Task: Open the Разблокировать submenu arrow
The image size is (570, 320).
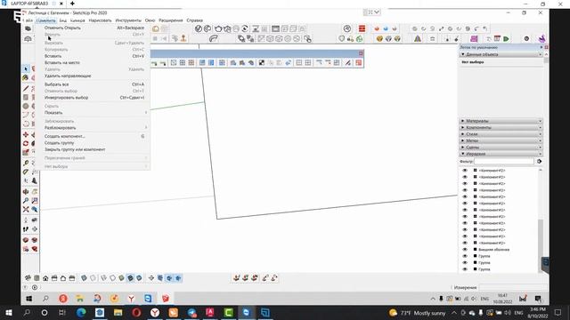Action: [146, 128]
